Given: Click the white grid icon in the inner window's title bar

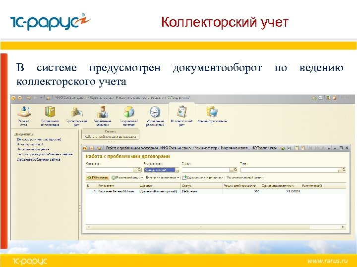Looking at the screenshot, I should point(289,148).
